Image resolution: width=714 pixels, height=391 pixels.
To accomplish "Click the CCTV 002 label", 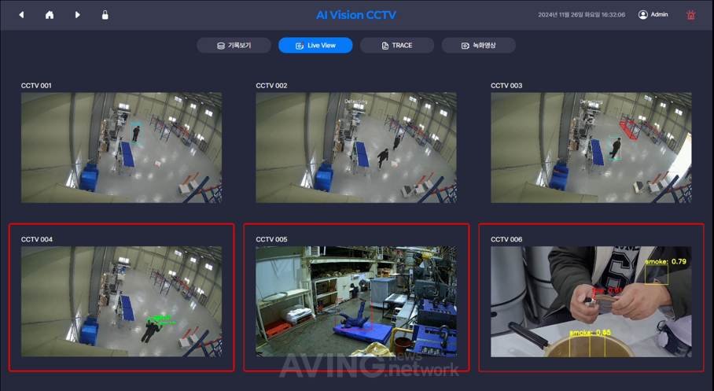I will click(271, 86).
